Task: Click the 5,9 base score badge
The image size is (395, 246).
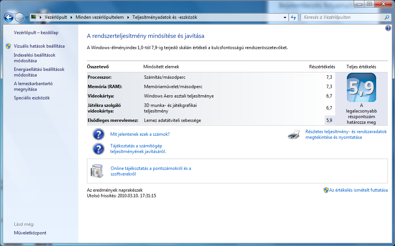Action: click(361, 88)
